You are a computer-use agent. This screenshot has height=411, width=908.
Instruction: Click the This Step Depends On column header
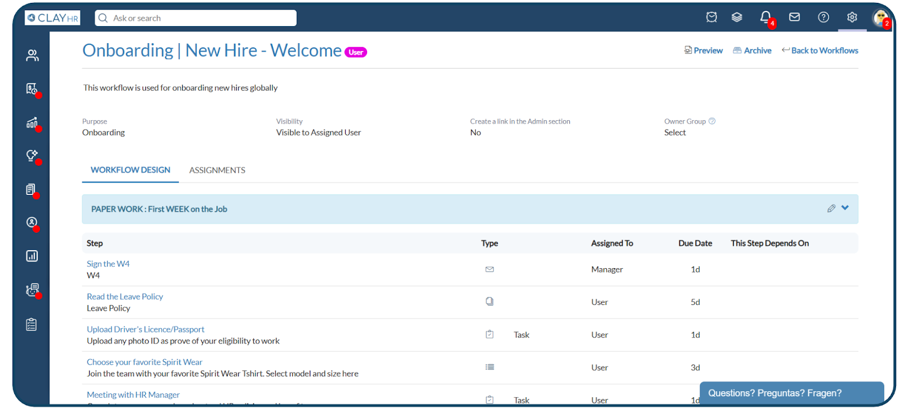tap(770, 243)
